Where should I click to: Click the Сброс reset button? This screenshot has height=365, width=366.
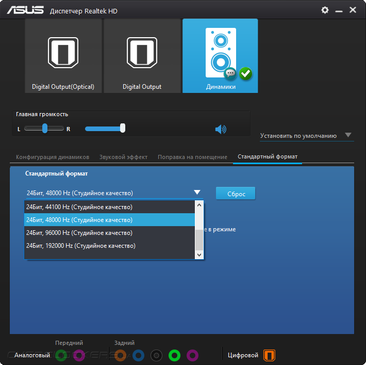click(x=236, y=194)
